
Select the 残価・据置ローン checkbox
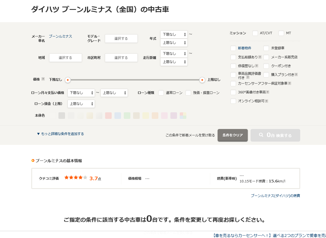(x=188, y=93)
